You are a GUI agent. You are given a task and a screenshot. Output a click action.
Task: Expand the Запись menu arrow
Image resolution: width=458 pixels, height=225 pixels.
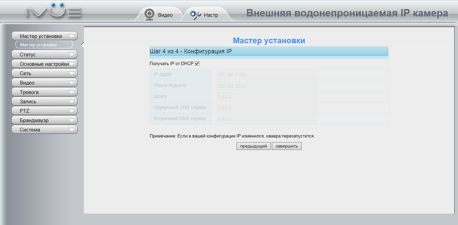[x=72, y=101]
